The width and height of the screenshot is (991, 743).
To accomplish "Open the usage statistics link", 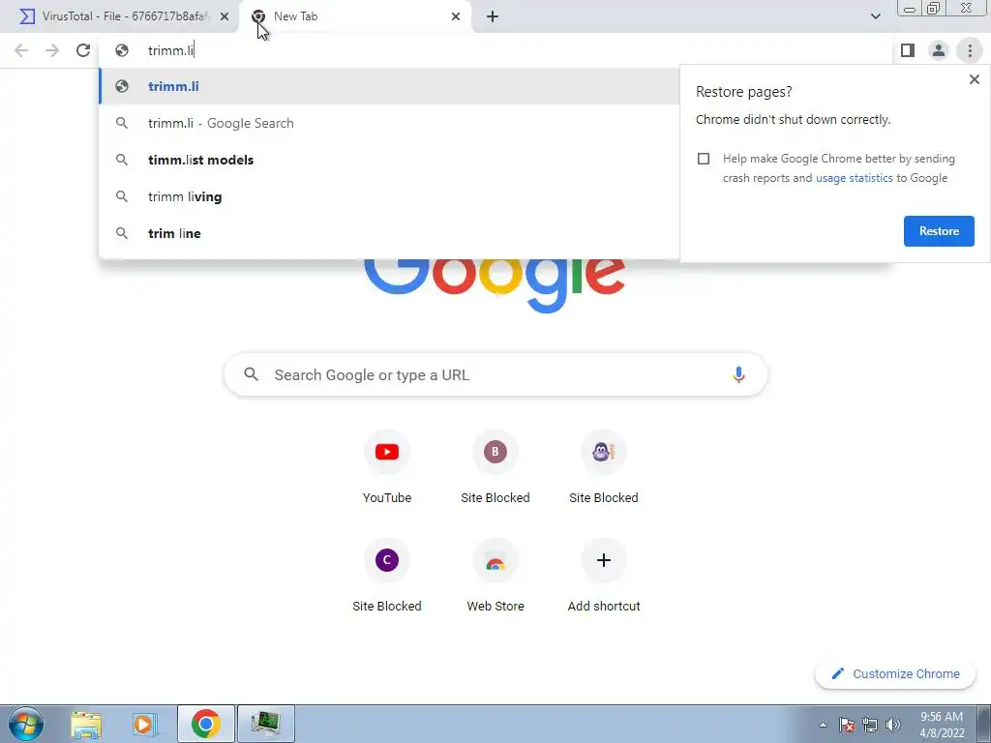I will point(854,178).
